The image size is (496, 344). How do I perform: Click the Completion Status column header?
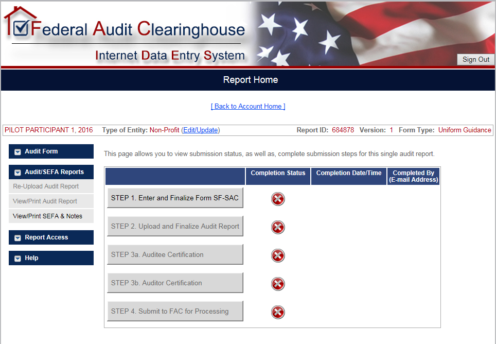click(278, 176)
